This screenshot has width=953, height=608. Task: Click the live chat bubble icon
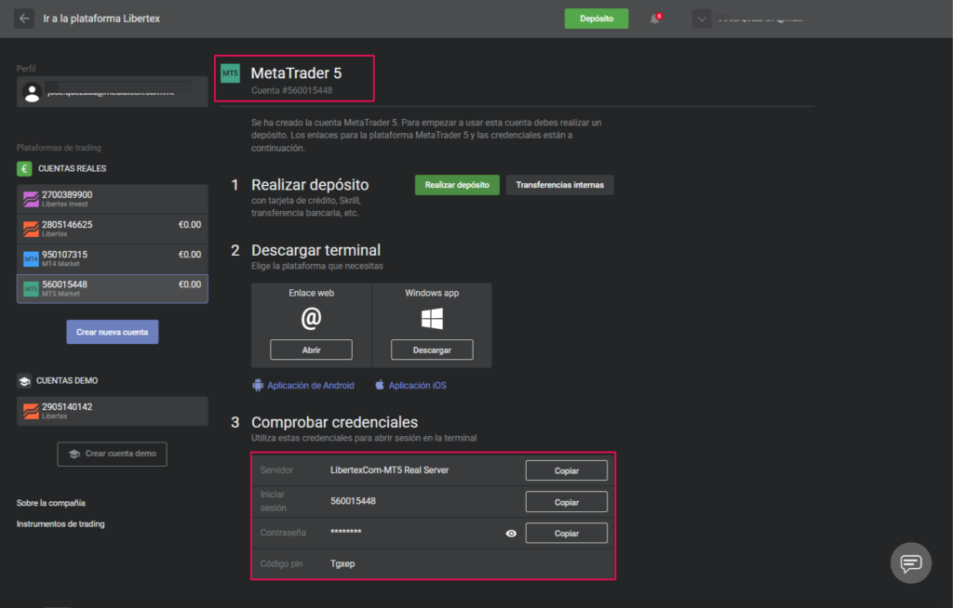(x=910, y=562)
